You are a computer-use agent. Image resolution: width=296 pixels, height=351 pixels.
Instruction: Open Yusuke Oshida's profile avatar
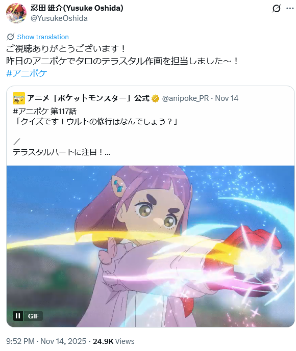tap(16, 13)
